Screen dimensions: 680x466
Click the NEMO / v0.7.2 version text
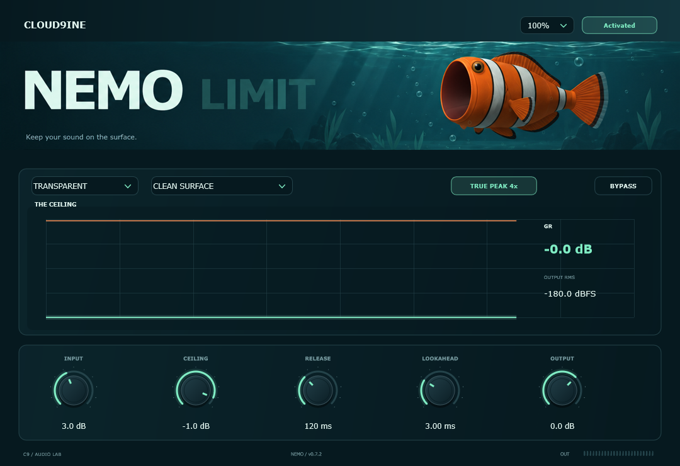(306, 454)
